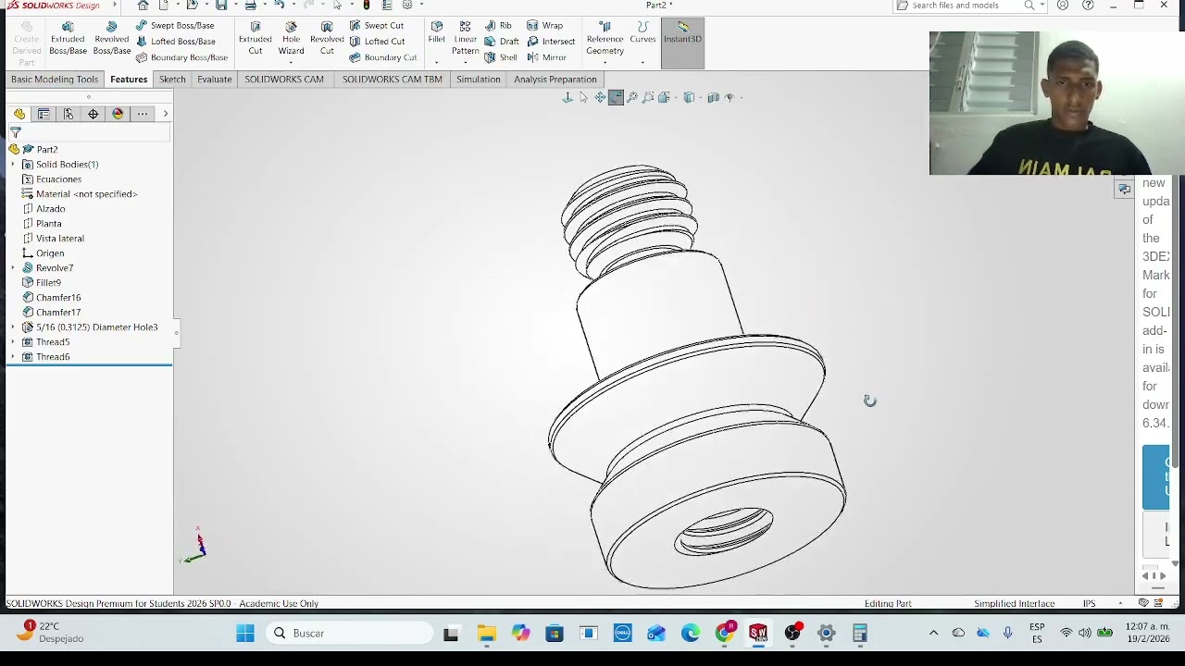This screenshot has width=1185, height=666.
Task: Activate the Revolved Cut tool
Action: (x=327, y=38)
